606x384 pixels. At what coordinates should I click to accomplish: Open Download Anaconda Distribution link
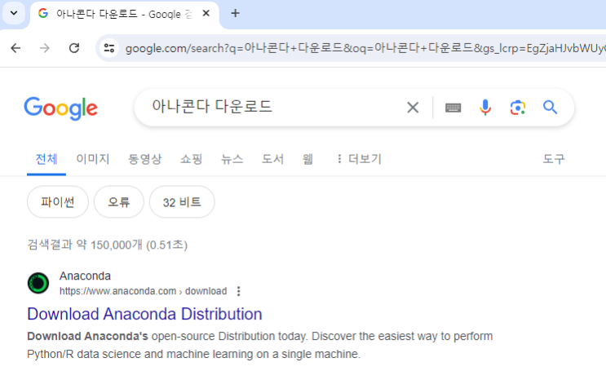tap(144, 314)
